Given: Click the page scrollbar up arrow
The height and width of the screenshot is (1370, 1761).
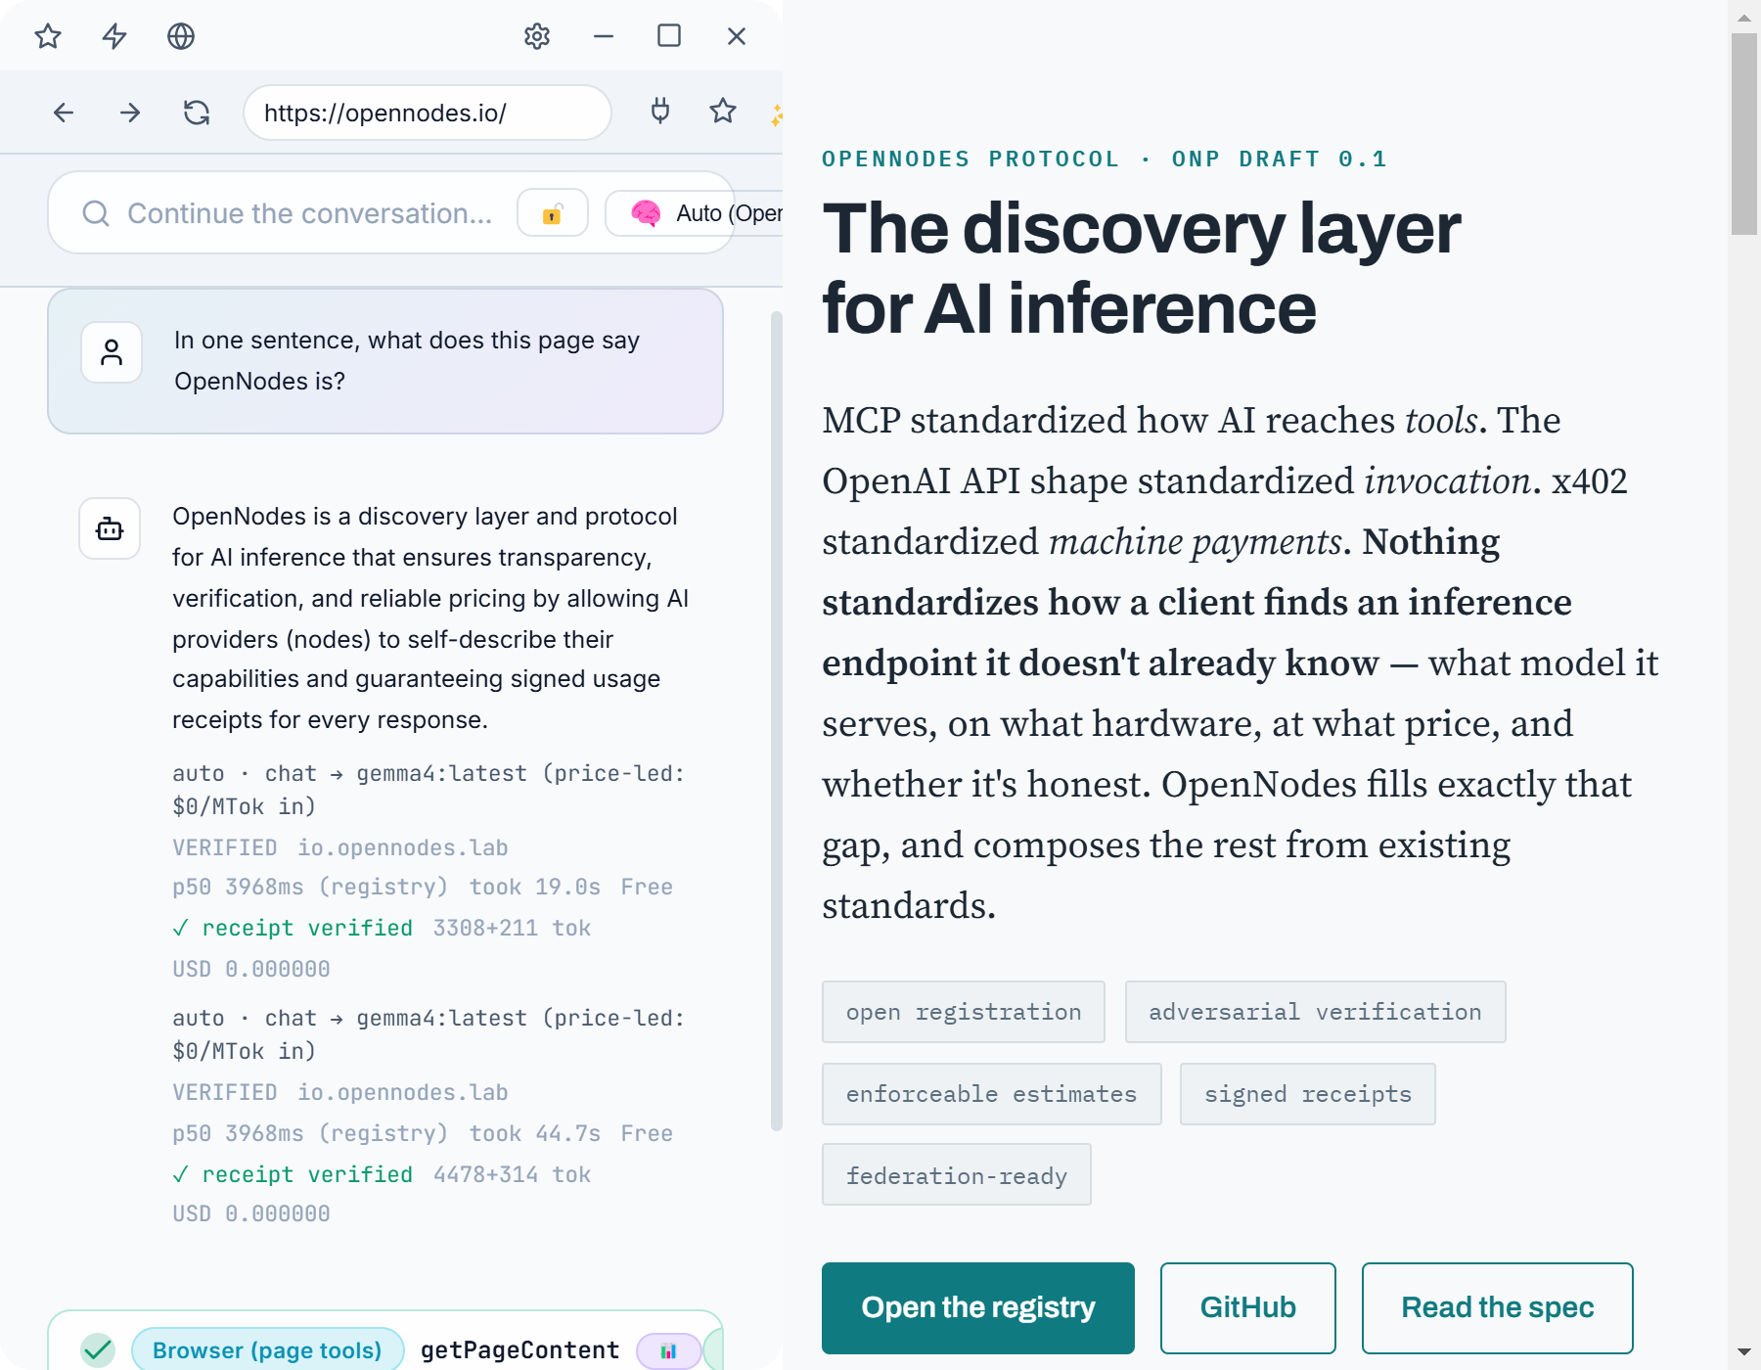Looking at the screenshot, I should (1744, 17).
